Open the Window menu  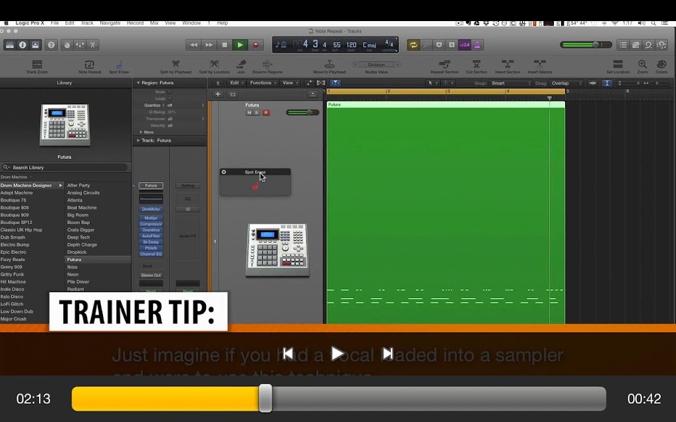click(191, 23)
